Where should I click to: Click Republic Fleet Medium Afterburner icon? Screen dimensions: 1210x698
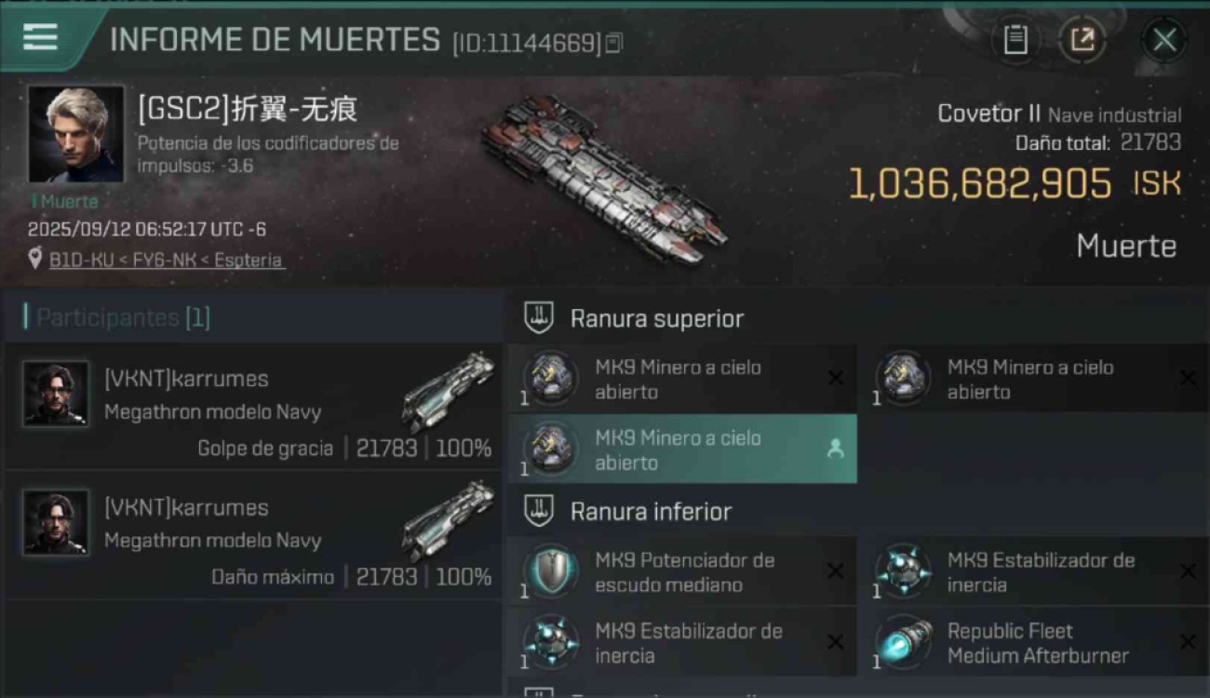pos(904,642)
